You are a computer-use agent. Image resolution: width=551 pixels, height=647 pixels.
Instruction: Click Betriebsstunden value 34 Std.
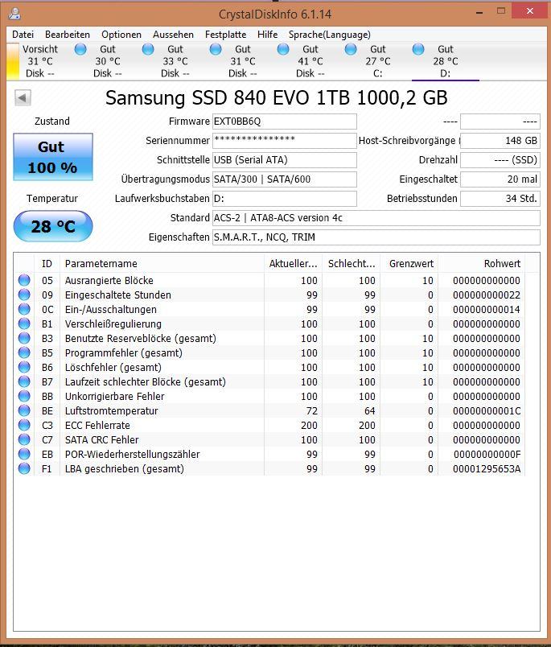(x=500, y=199)
